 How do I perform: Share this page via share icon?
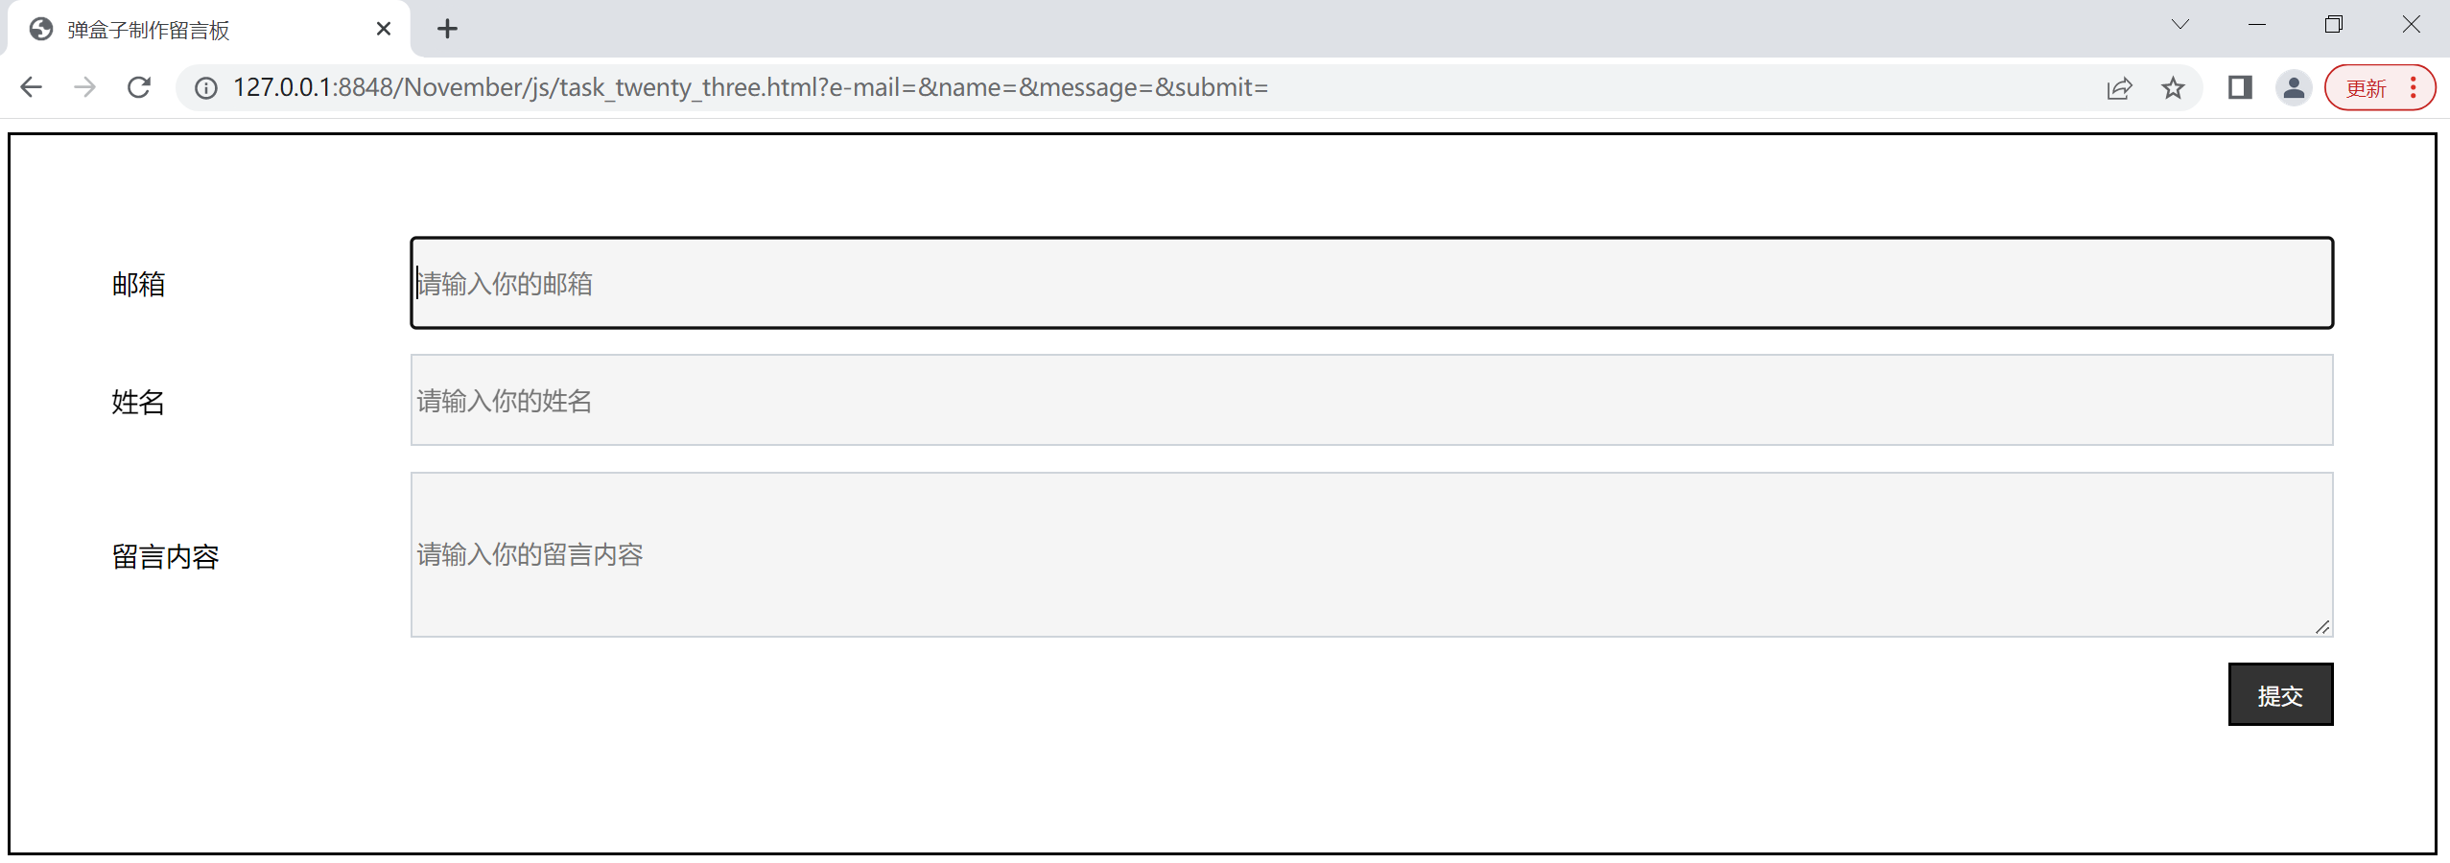point(2119,88)
